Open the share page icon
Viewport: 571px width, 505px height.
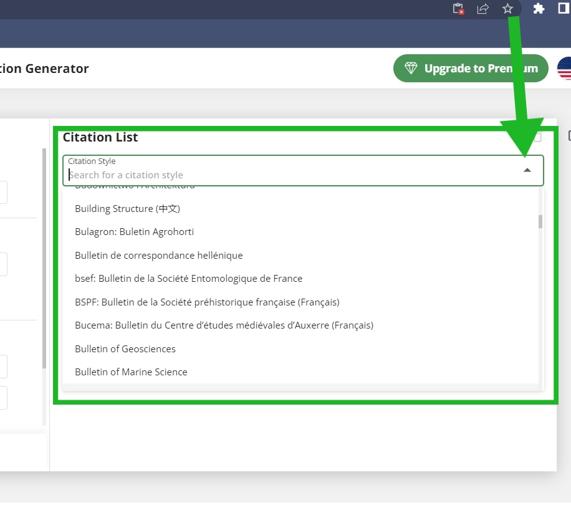pos(483,9)
